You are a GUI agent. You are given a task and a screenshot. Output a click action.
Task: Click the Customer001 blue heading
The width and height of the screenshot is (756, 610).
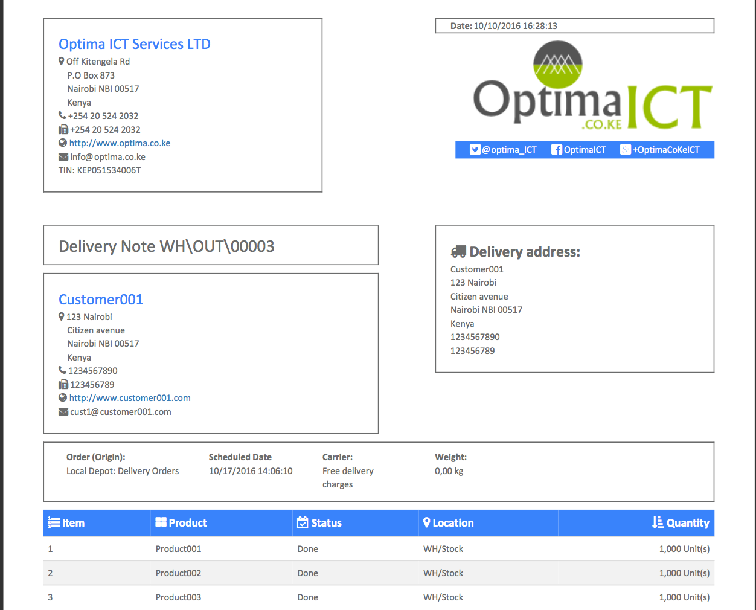point(101,300)
